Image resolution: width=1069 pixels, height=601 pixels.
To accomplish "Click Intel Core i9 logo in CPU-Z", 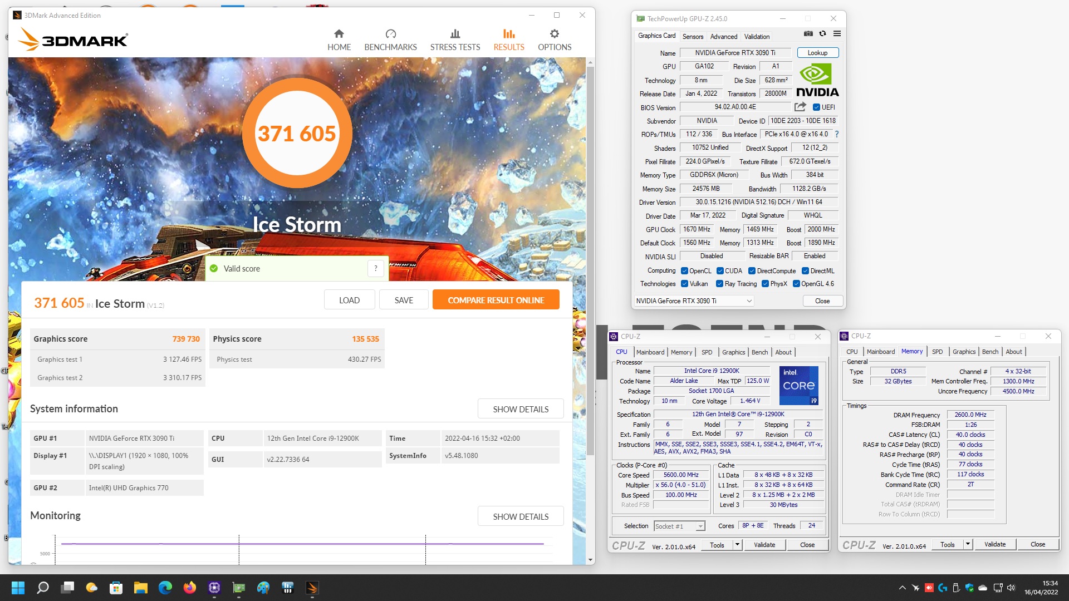I will pyautogui.click(x=798, y=385).
